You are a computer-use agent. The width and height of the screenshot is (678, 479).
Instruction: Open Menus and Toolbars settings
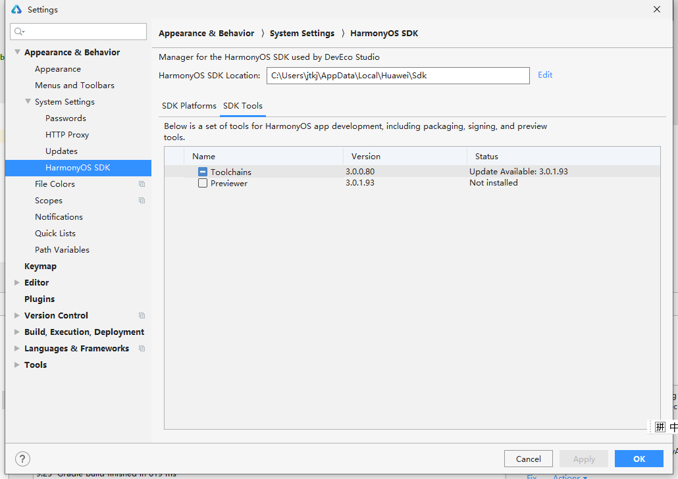point(75,86)
